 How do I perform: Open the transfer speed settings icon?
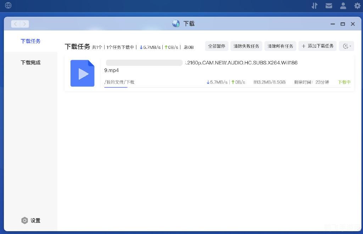pyautogui.click(x=314, y=6)
